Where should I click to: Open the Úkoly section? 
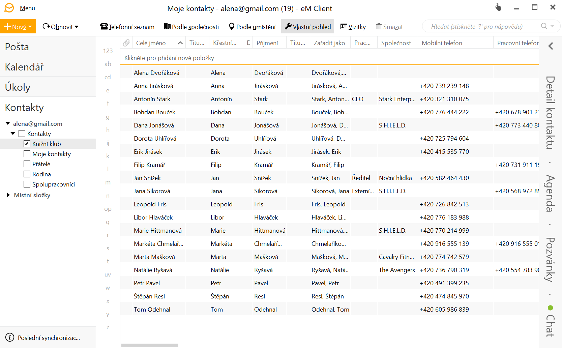[x=48, y=87]
